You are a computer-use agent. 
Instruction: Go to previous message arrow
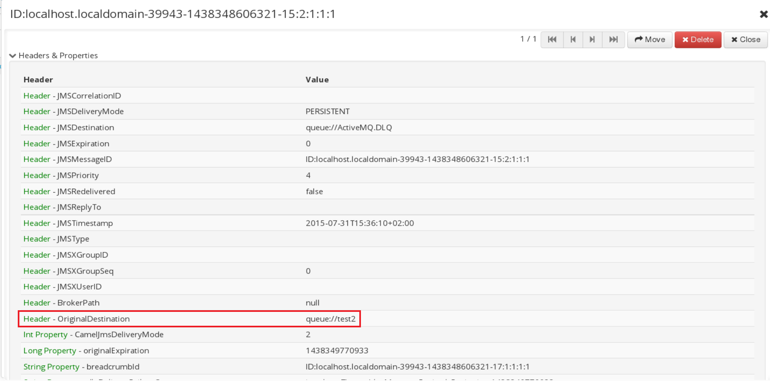click(x=573, y=39)
